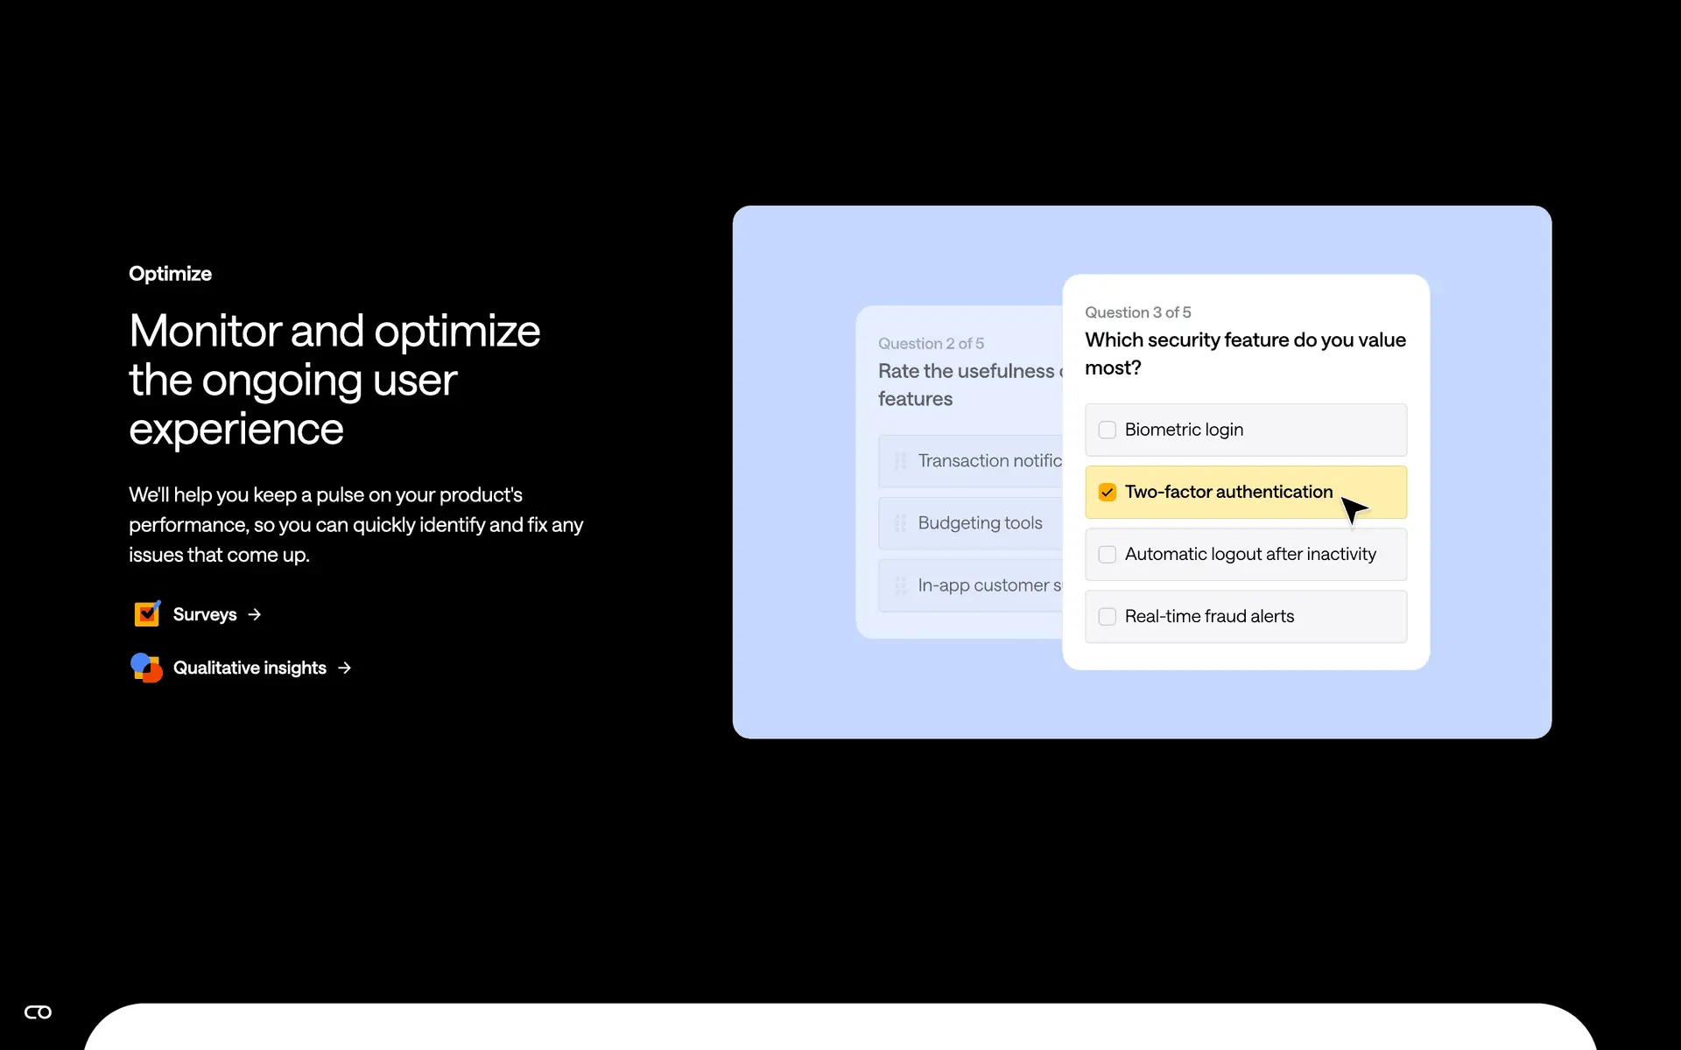Screen dimensions: 1681x1050
Task: Click the Question 3 of 5 heading
Action: [x=1137, y=312]
